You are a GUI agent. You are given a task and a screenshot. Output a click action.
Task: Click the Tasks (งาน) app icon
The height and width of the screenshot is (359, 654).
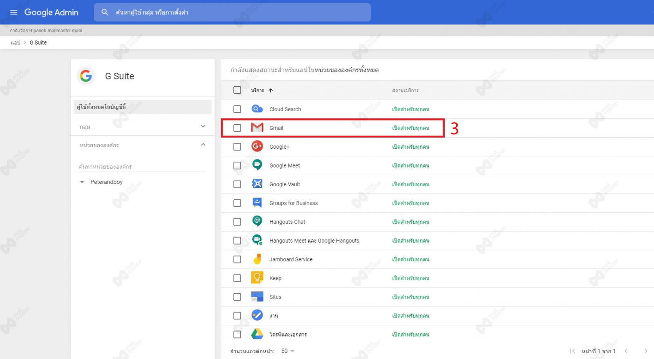click(x=257, y=315)
